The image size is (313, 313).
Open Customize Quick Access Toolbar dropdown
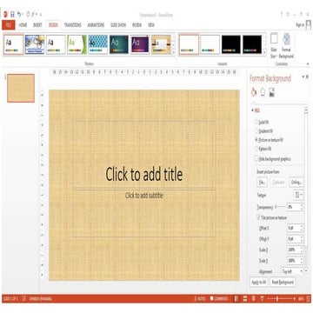pos(41,14)
